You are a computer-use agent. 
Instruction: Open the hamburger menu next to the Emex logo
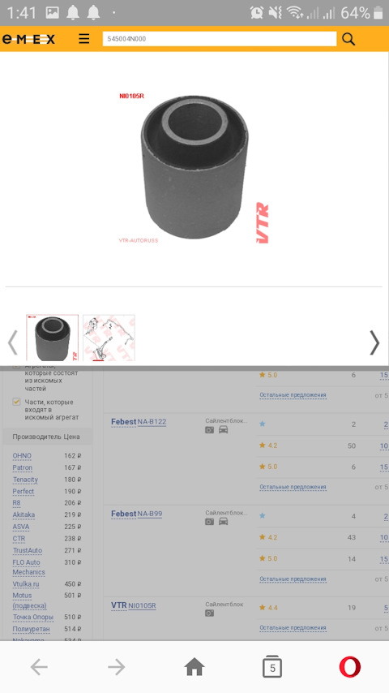pos(84,39)
